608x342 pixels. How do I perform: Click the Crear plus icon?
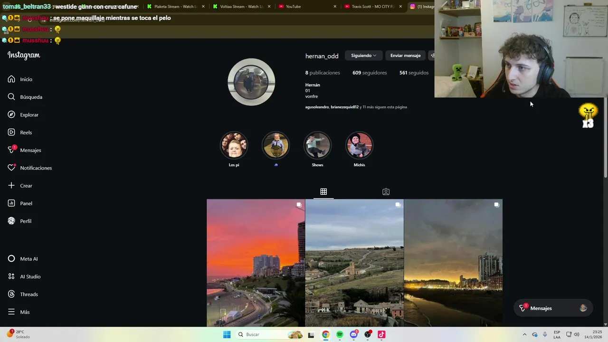point(11,186)
